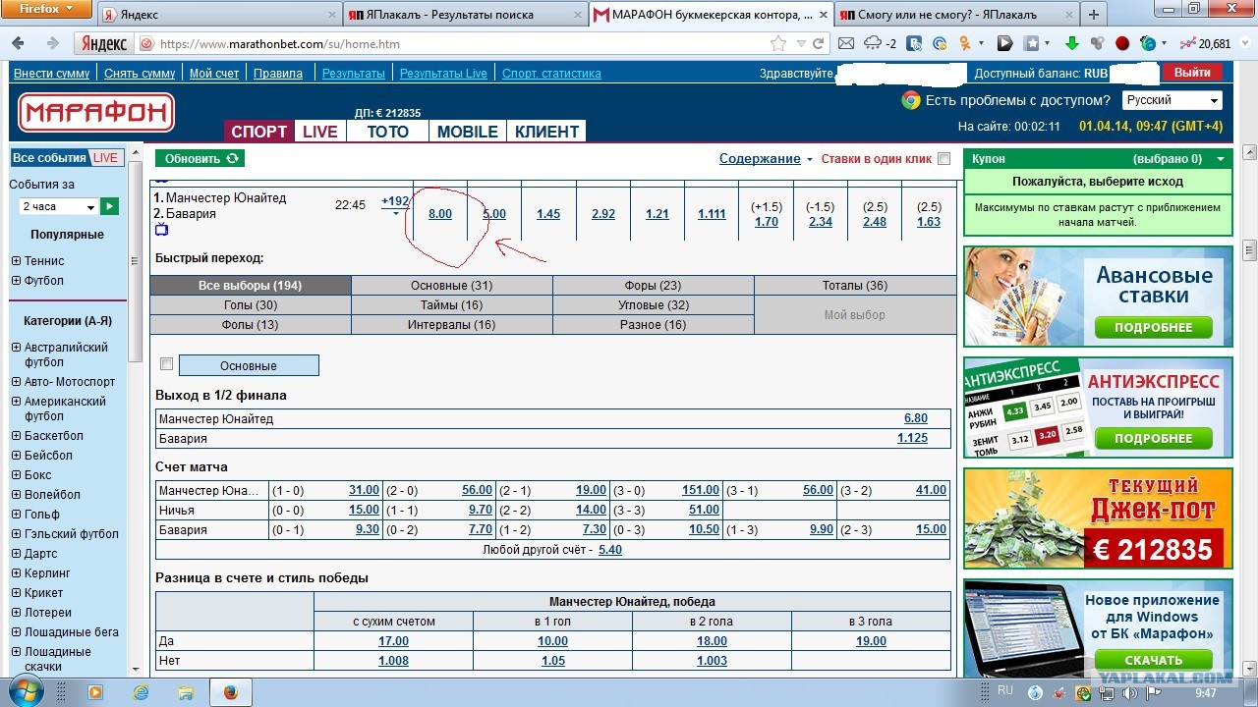Click СКАЧАТЬ on the Windows app banner

(1154, 660)
